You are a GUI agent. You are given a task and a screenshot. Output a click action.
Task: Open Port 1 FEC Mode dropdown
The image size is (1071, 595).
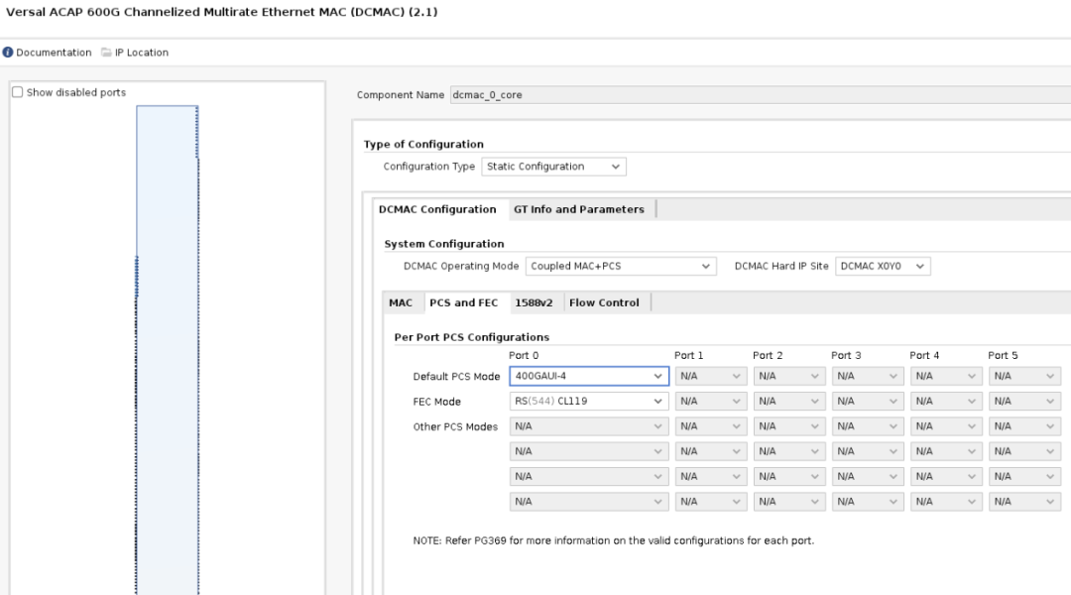(x=711, y=402)
